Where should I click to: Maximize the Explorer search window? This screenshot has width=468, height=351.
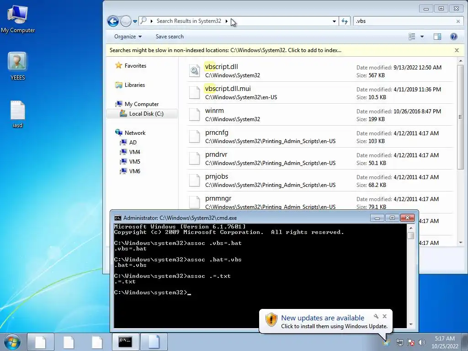click(x=441, y=9)
